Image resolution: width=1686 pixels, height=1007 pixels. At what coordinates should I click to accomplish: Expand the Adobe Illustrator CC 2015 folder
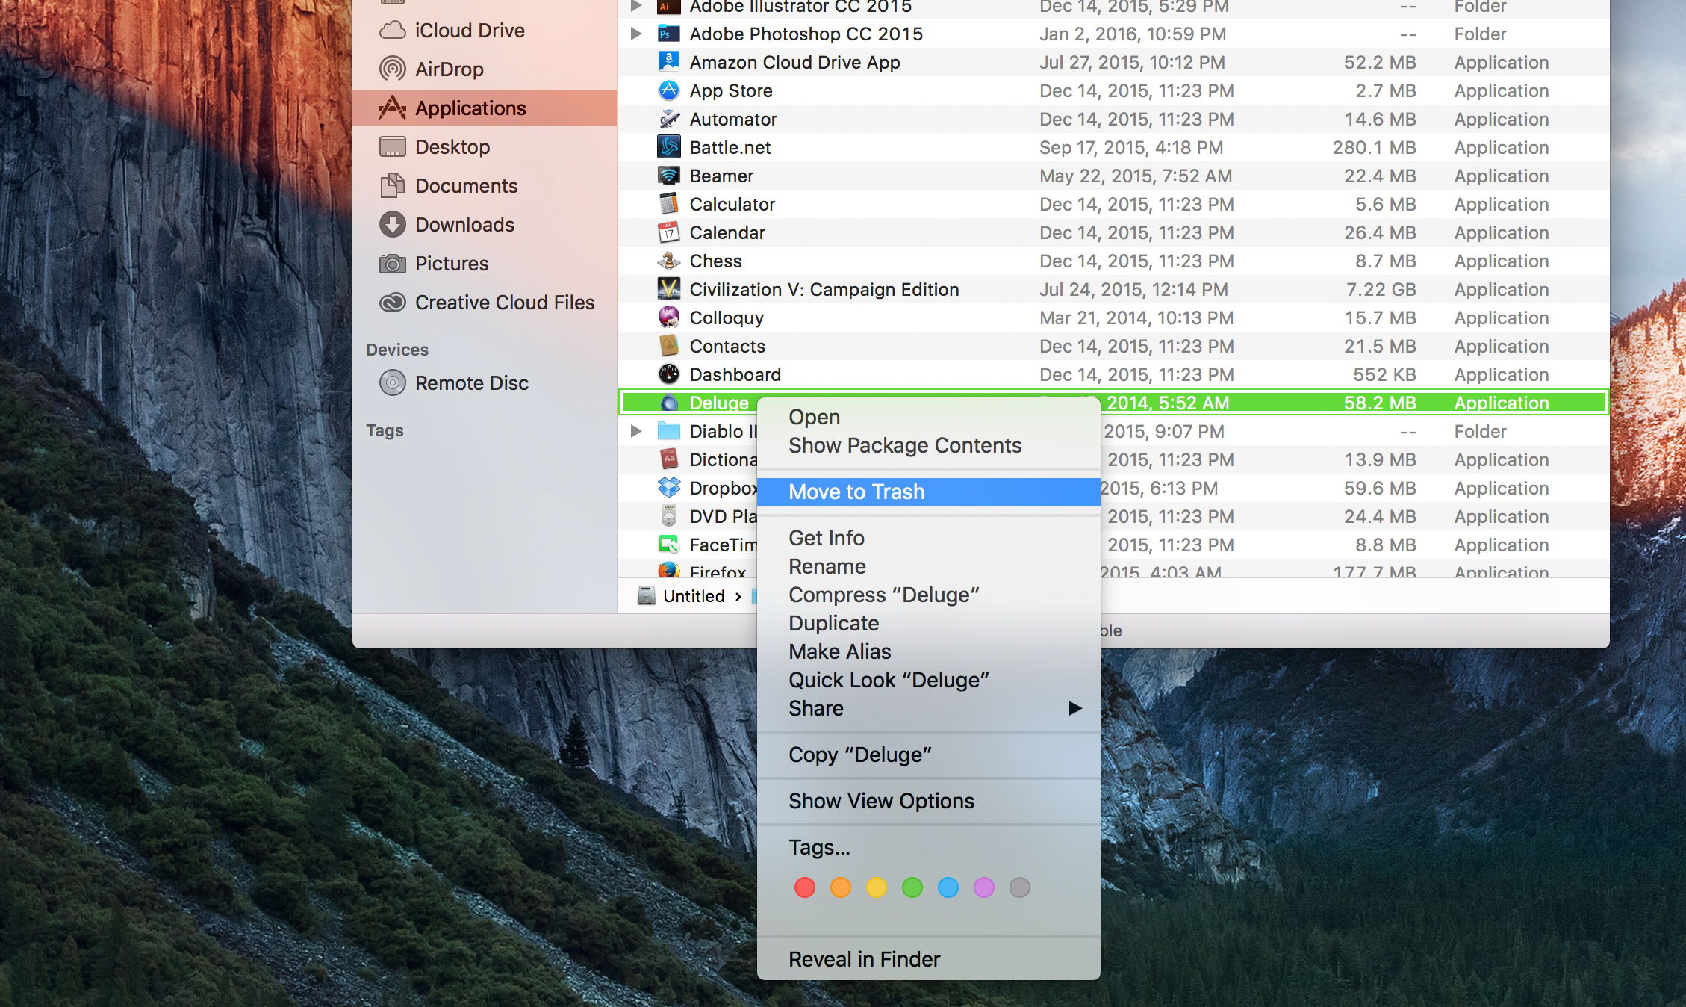click(635, 8)
